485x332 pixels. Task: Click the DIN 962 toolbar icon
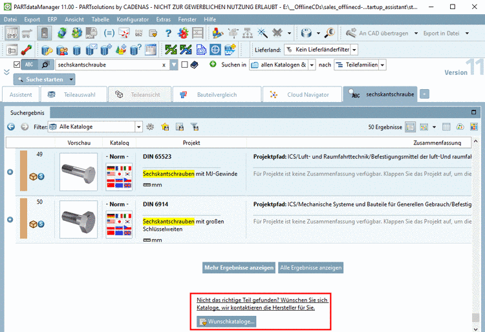[139, 33]
